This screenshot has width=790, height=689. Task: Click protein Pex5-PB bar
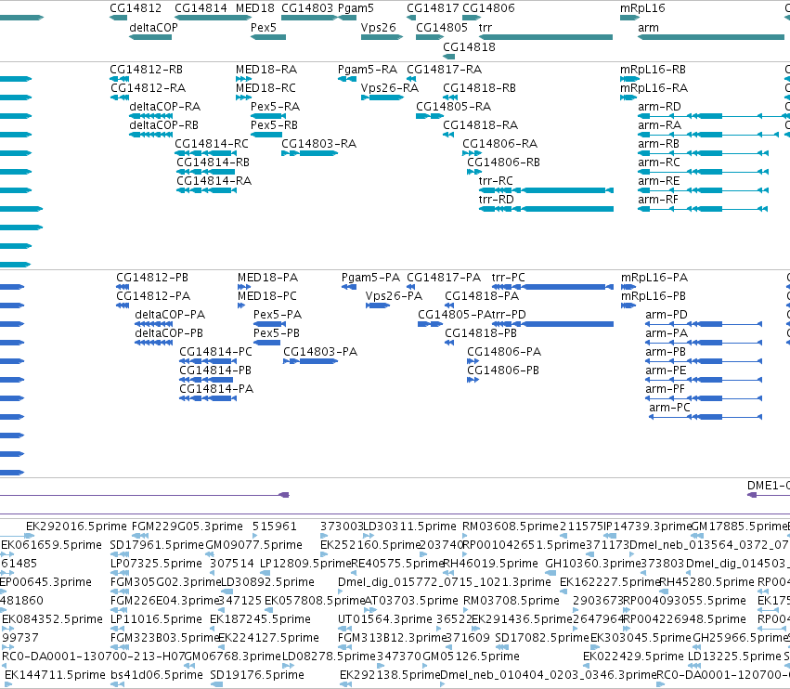click(266, 343)
